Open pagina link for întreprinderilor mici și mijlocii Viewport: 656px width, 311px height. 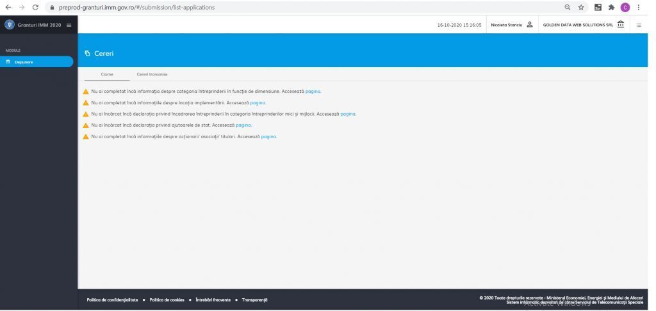coord(348,114)
